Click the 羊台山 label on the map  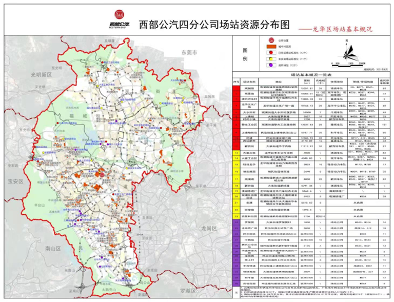39,205
